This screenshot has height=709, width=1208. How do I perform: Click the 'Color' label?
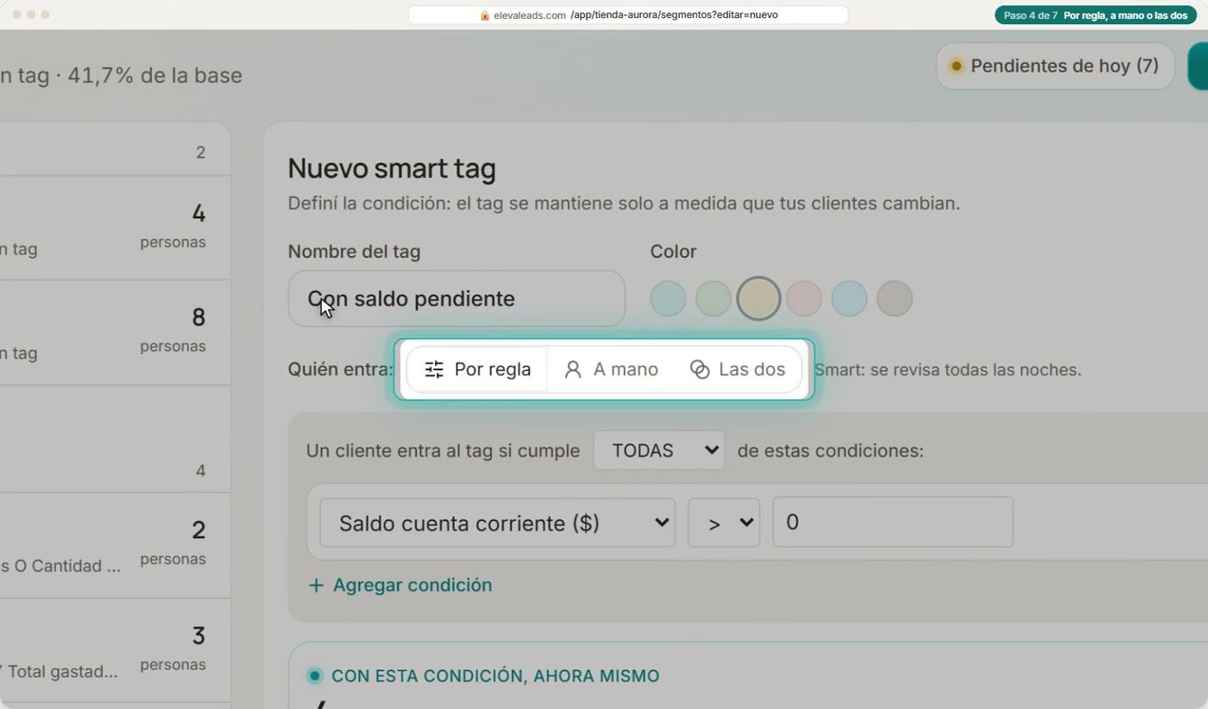(673, 252)
